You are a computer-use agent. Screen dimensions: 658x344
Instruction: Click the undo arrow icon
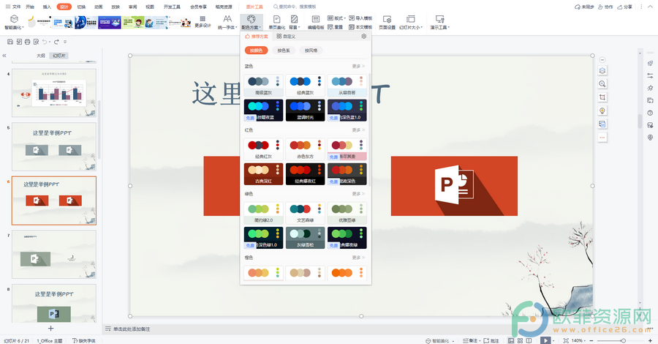coord(45,42)
